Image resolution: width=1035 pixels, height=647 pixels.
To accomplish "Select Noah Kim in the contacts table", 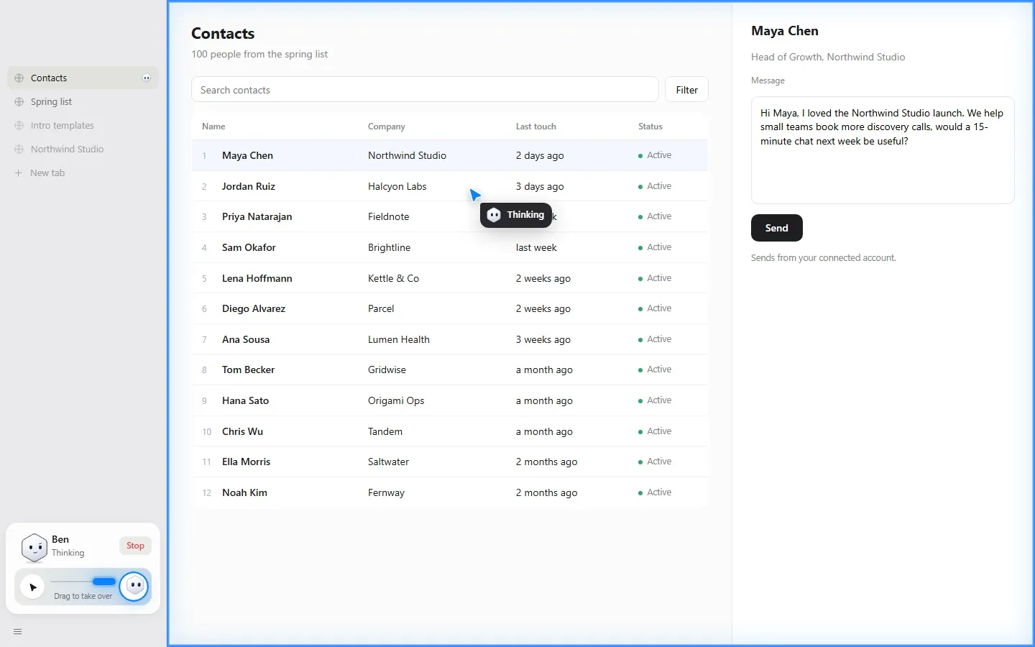I will tap(244, 492).
